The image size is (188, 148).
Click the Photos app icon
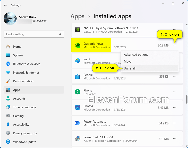coord(77,107)
